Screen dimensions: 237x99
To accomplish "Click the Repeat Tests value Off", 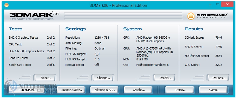I will click(97, 65).
